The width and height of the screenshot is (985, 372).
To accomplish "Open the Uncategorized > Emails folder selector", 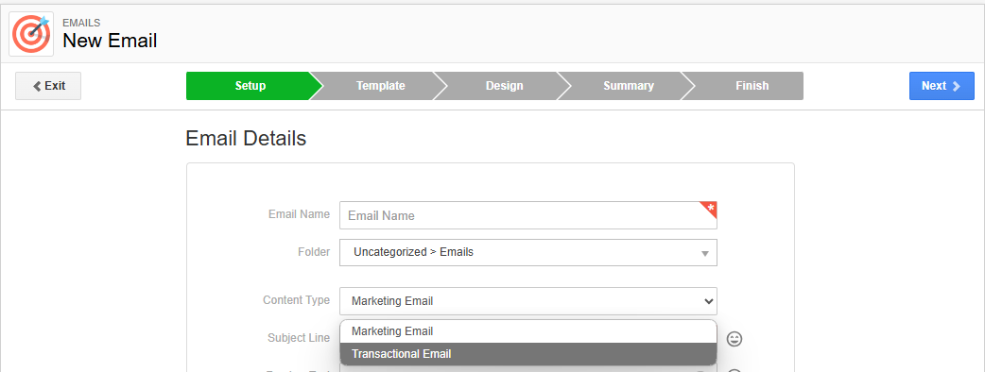I will [x=527, y=252].
